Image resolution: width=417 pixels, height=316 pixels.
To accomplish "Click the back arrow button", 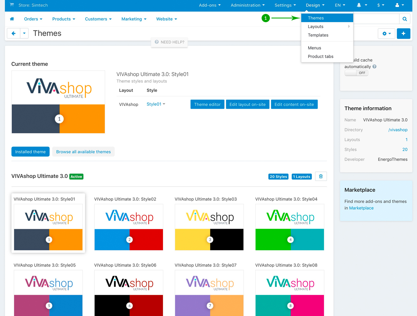I will pyautogui.click(x=14, y=33).
